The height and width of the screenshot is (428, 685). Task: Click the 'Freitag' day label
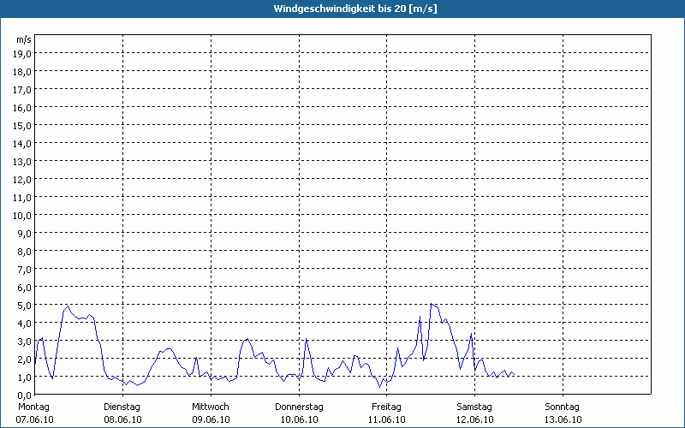click(387, 407)
